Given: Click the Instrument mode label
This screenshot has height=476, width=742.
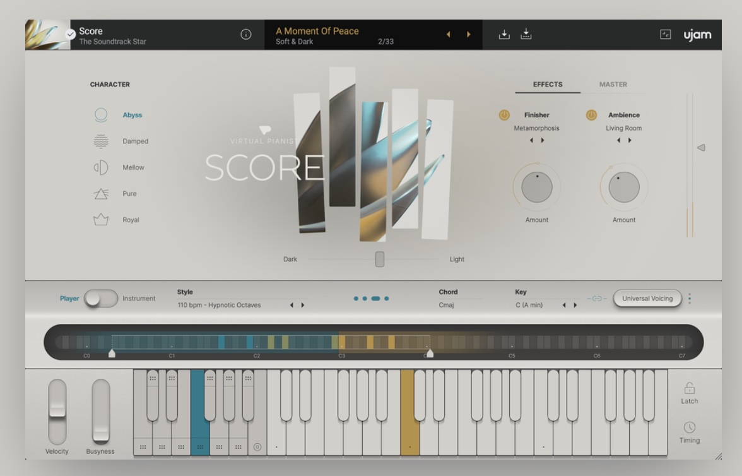Looking at the screenshot, I should [x=139, y=299].
